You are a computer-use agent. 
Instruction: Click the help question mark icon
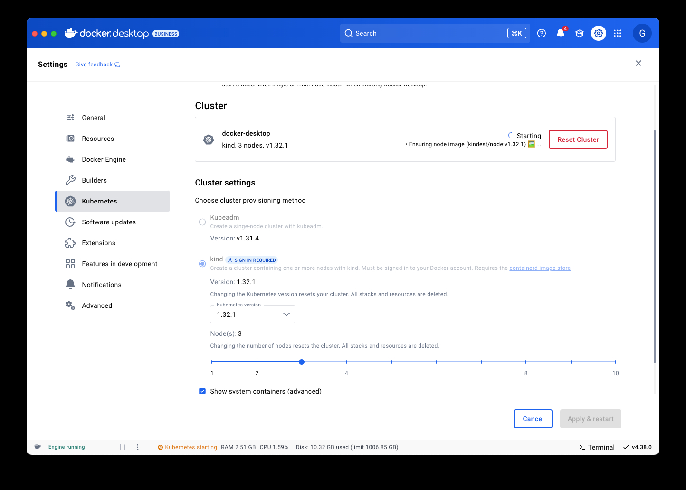point(542,33)
